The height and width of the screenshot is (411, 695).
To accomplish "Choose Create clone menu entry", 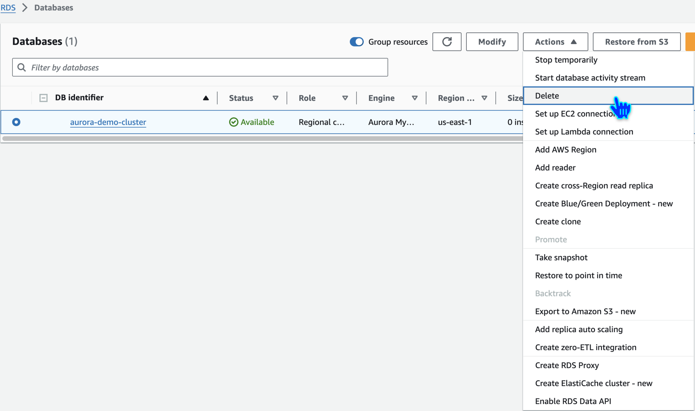I will 558,222.
